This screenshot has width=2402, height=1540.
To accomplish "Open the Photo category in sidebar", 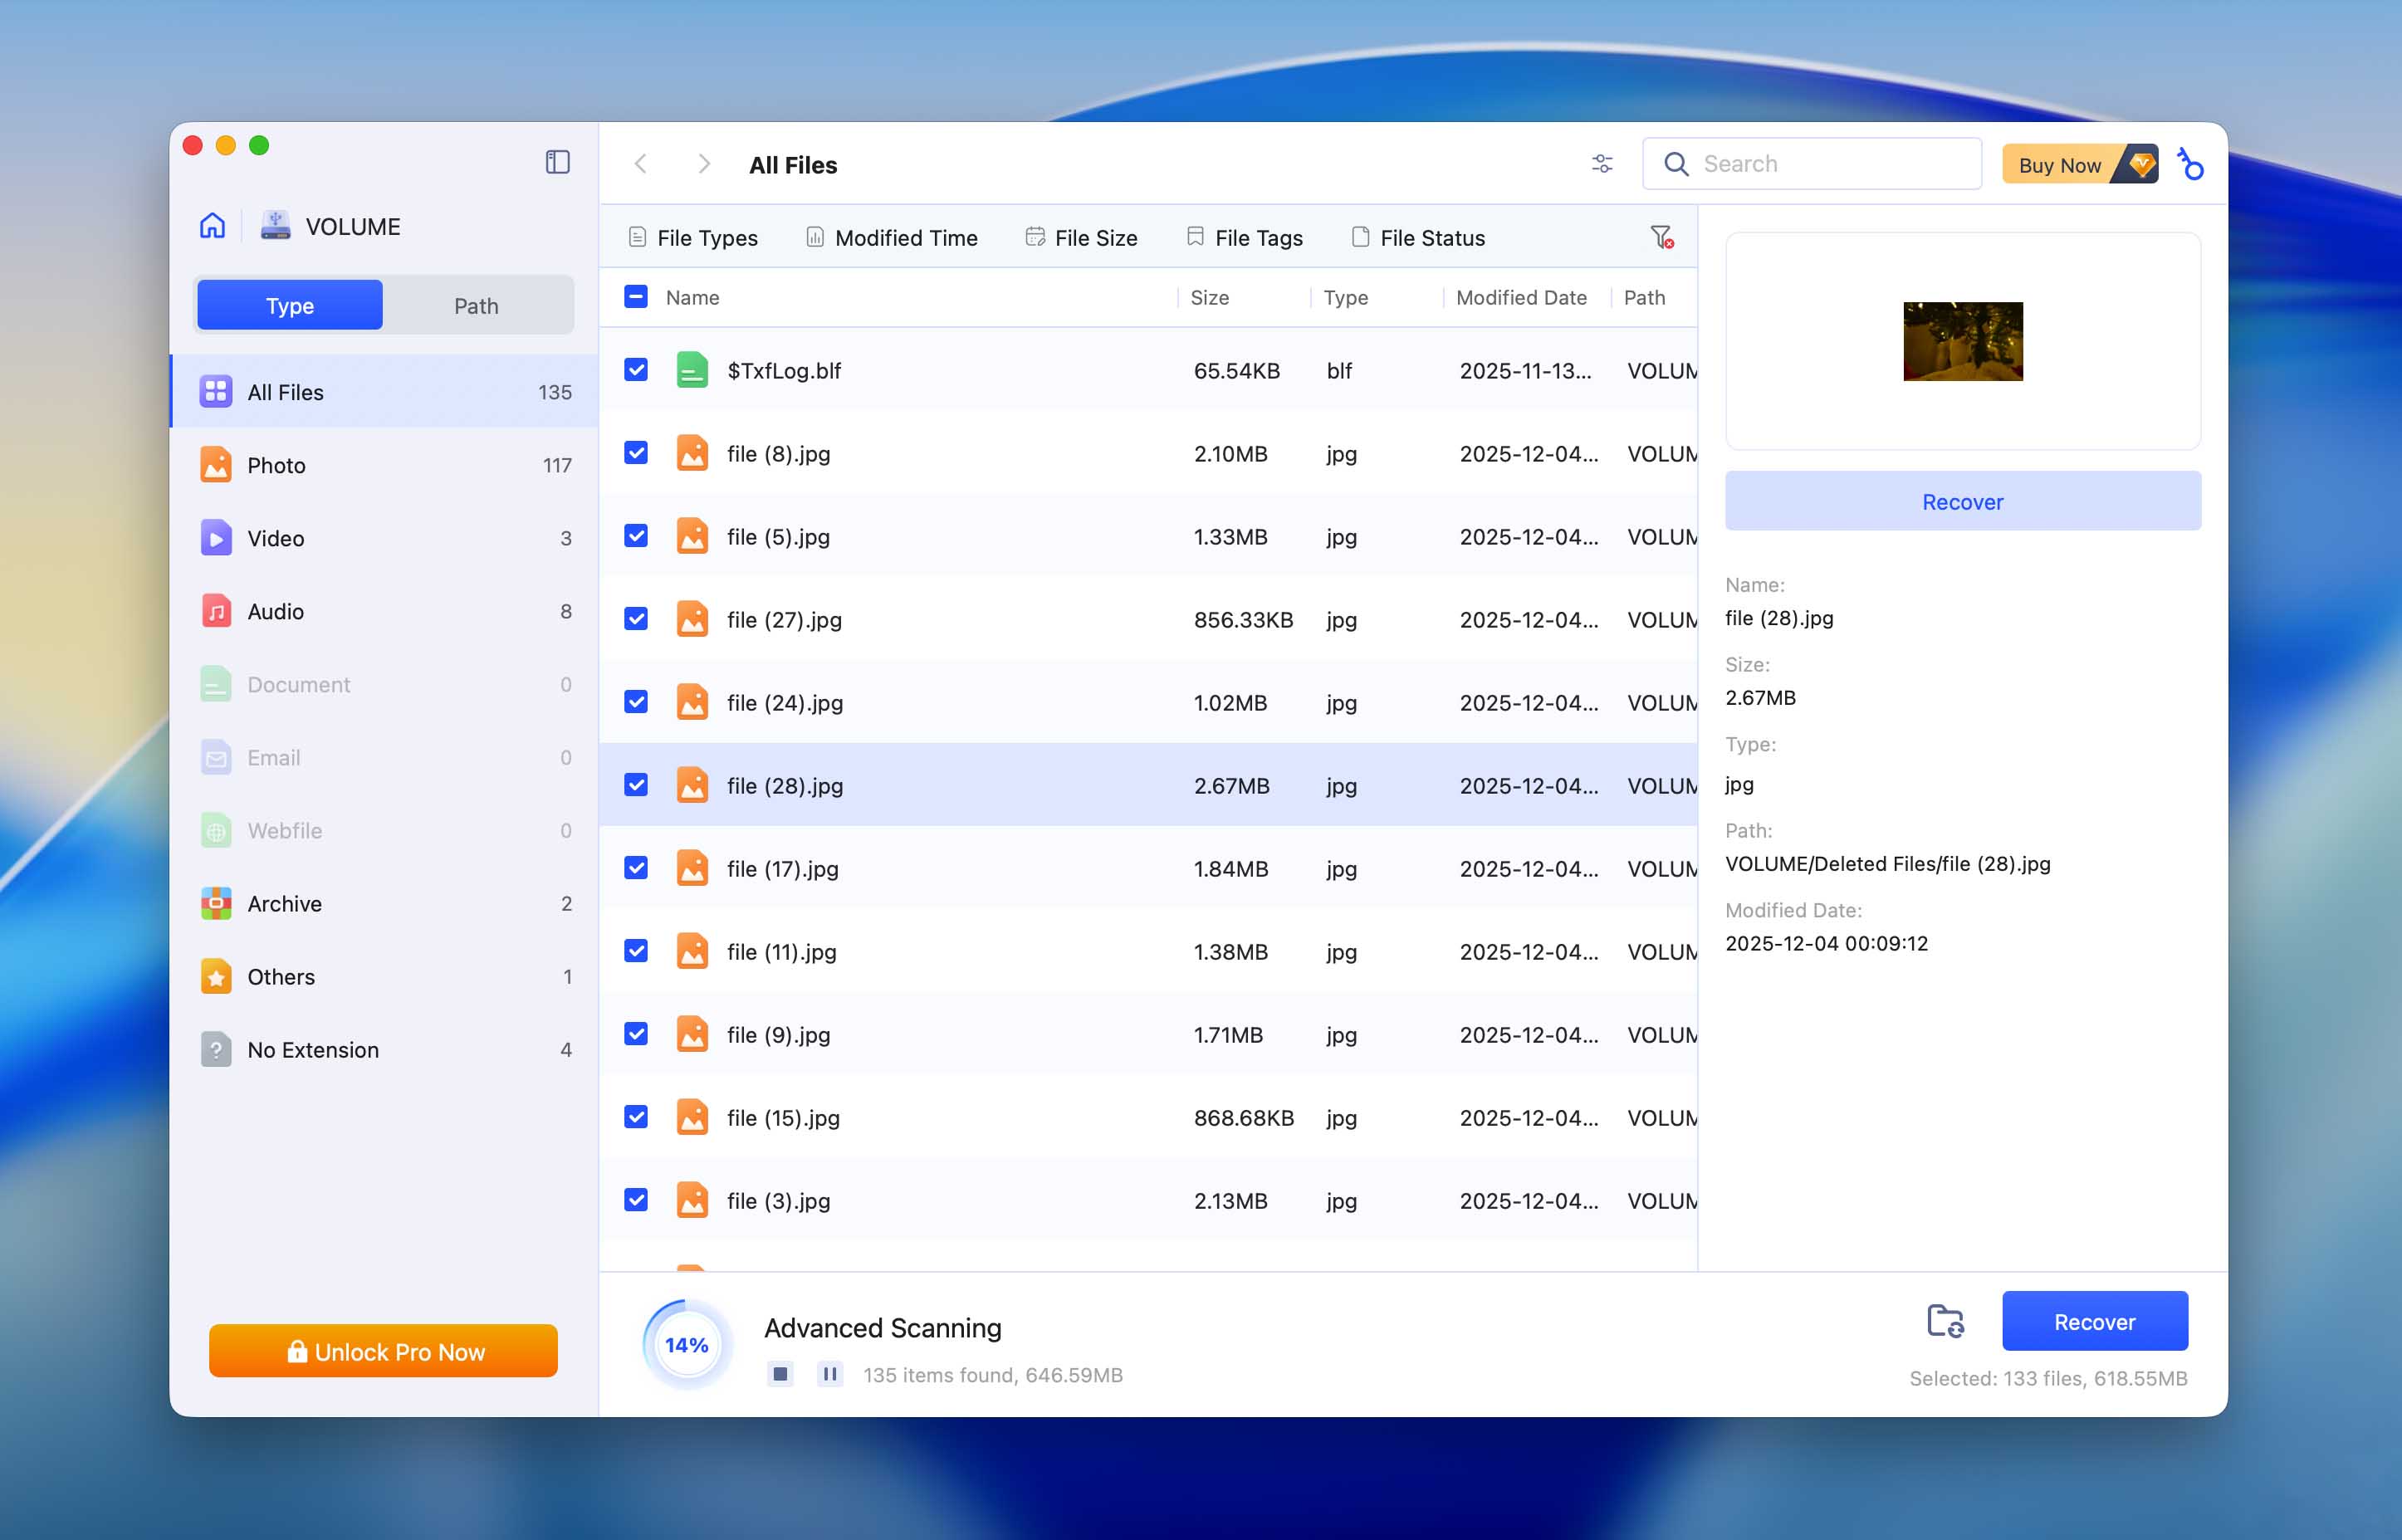I will pos(277,465).
